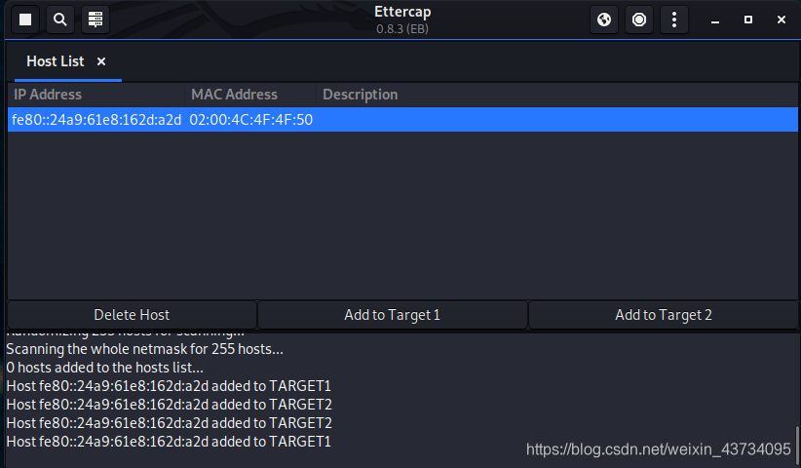Maximize the Ettercap window
Viewport: 801px width, 468px height.
[748, 19]
